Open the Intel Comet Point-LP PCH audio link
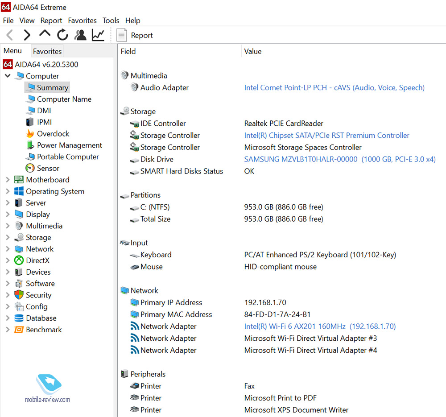Image resolution: width=446 pixels, height=417 pixels. [334, 87]
